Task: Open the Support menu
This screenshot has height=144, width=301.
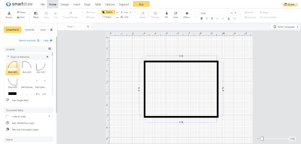Action: pos(124,4)
